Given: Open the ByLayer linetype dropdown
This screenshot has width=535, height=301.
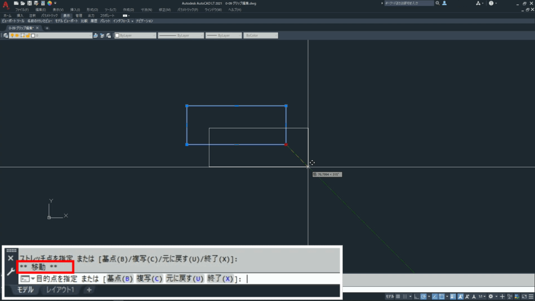Looking at the screenshot, I should [x=180, y=36].
